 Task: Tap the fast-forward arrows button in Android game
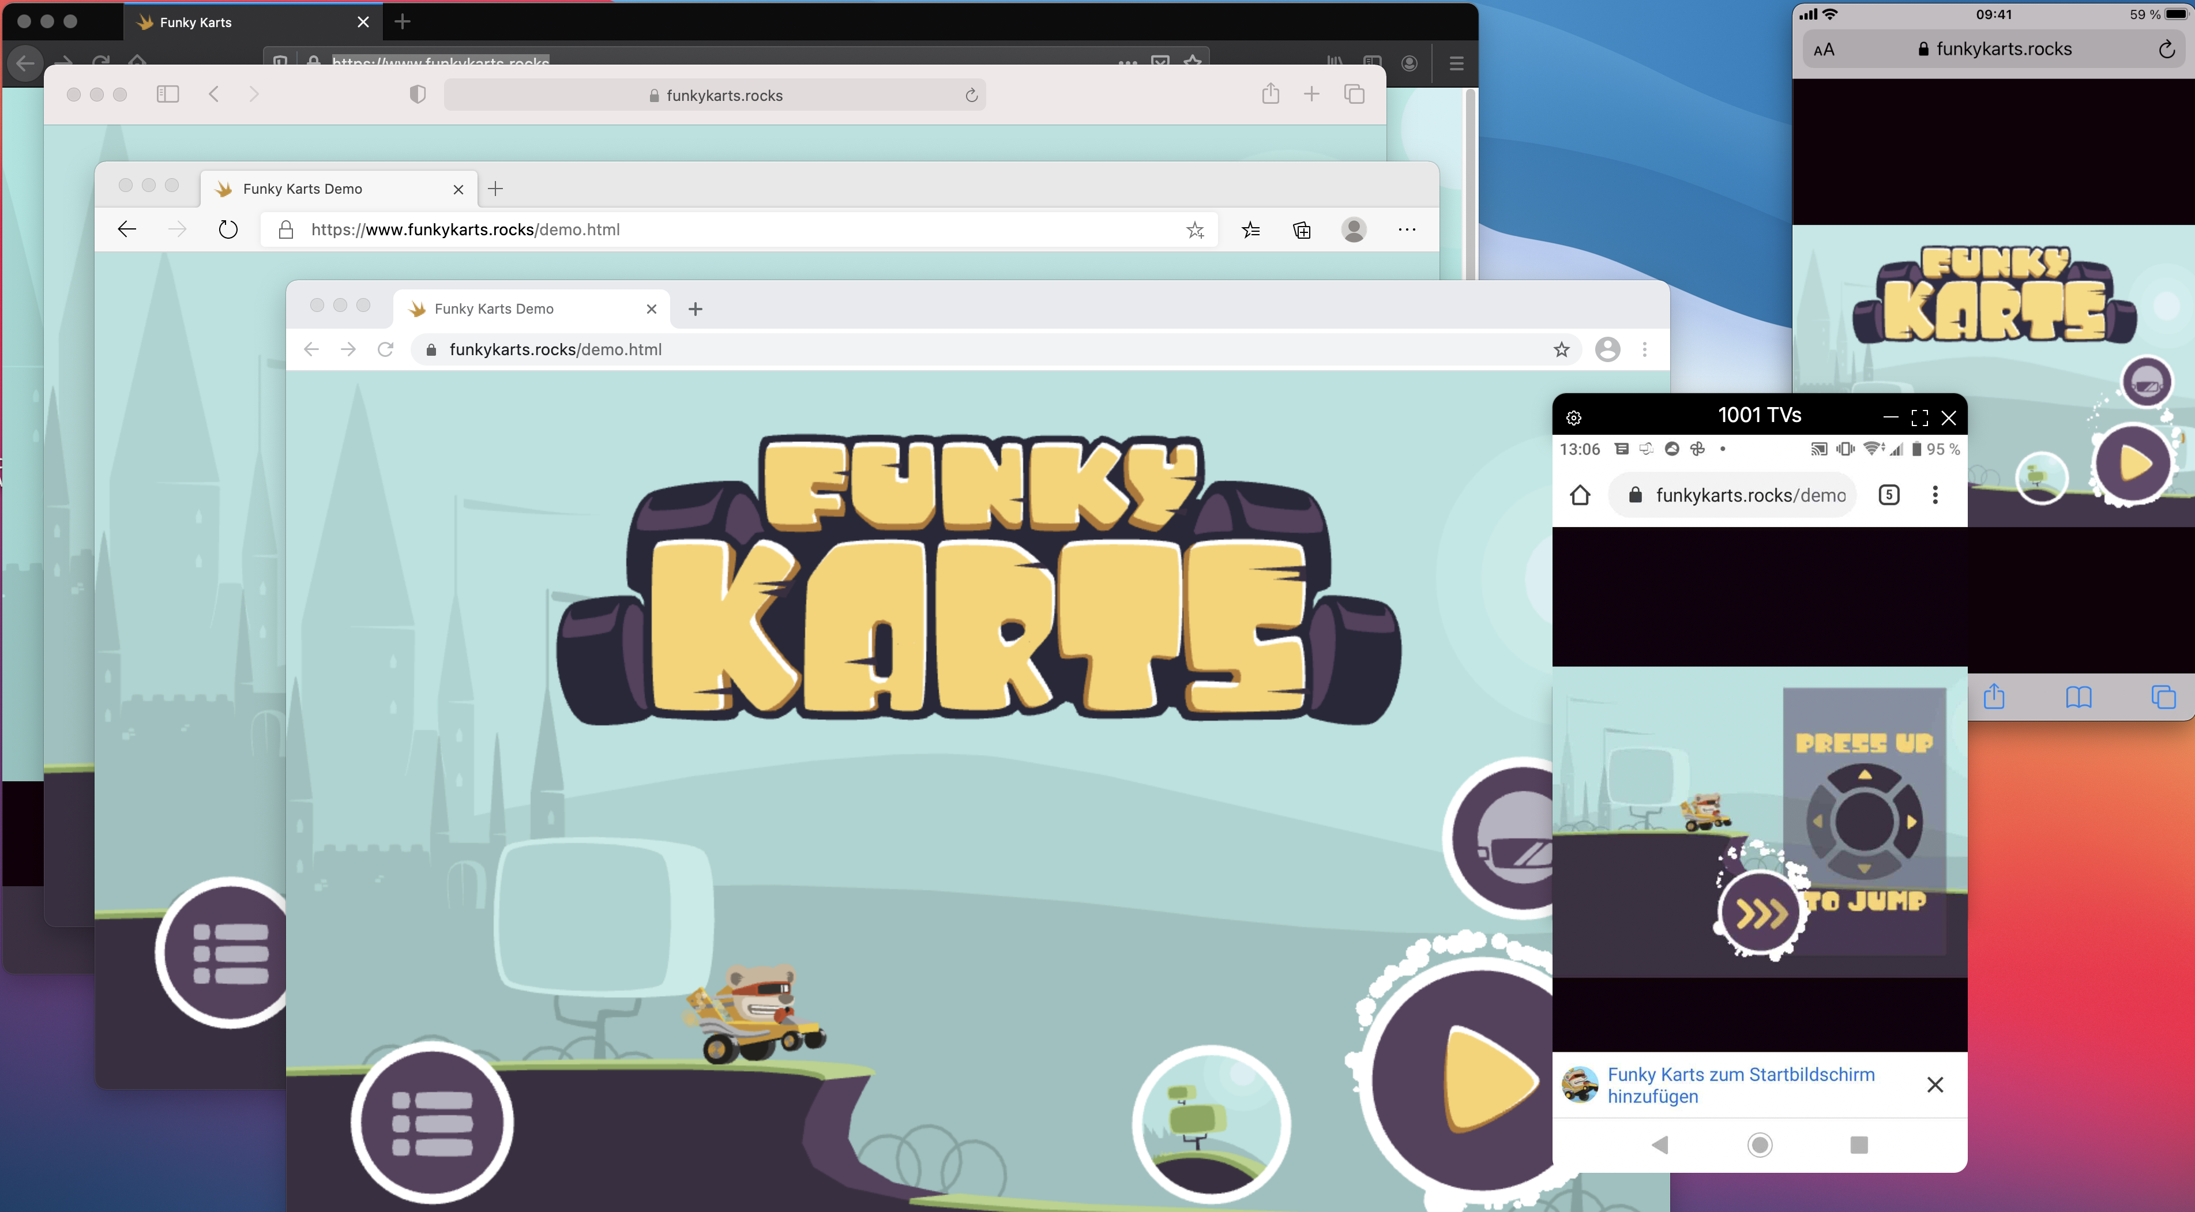(1760, 912)
